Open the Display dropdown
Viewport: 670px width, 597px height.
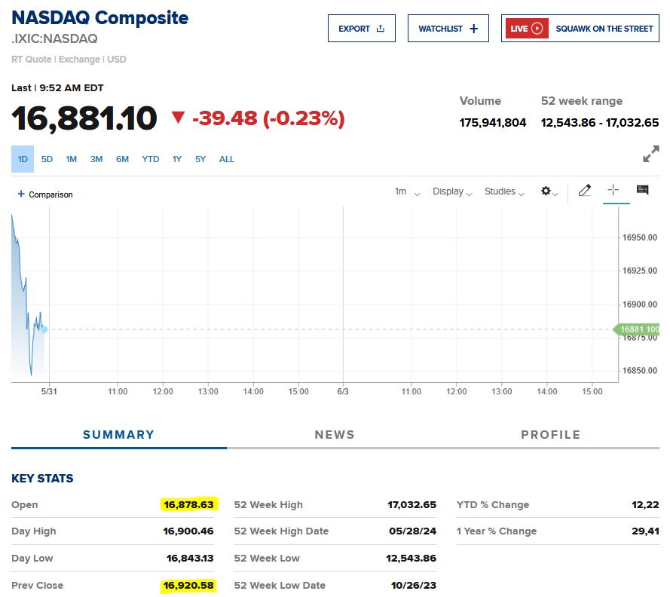point(452,191)
